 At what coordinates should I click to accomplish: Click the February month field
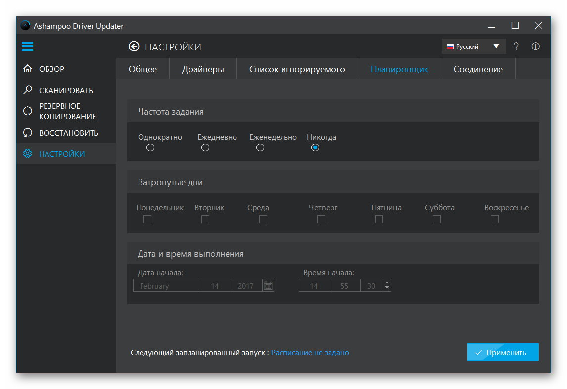167,286
